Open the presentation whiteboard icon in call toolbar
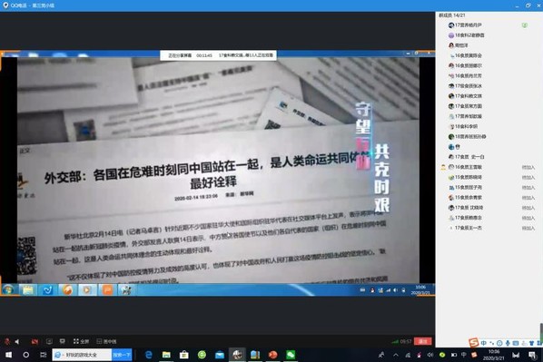 click(x=63, y=341)
